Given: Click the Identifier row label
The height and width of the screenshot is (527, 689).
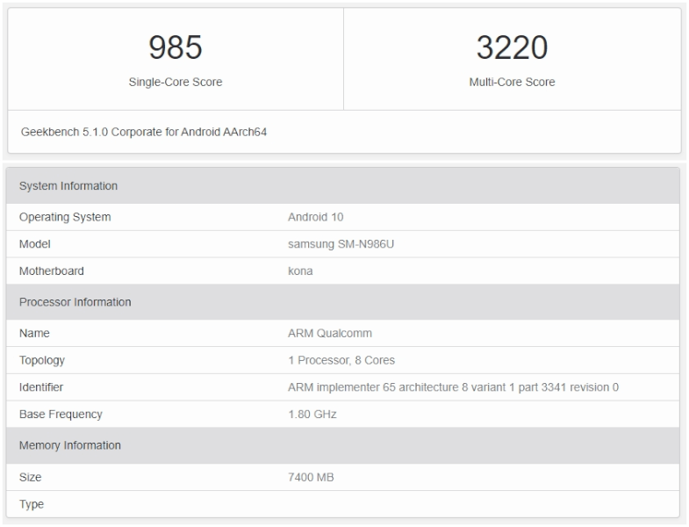Looking at the screenshot, I should pyautogui.click(x=41, y=387).
